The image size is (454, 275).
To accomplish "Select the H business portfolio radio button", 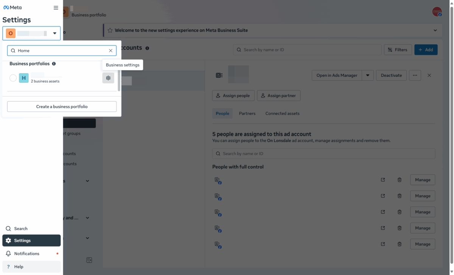I will 13,78.
